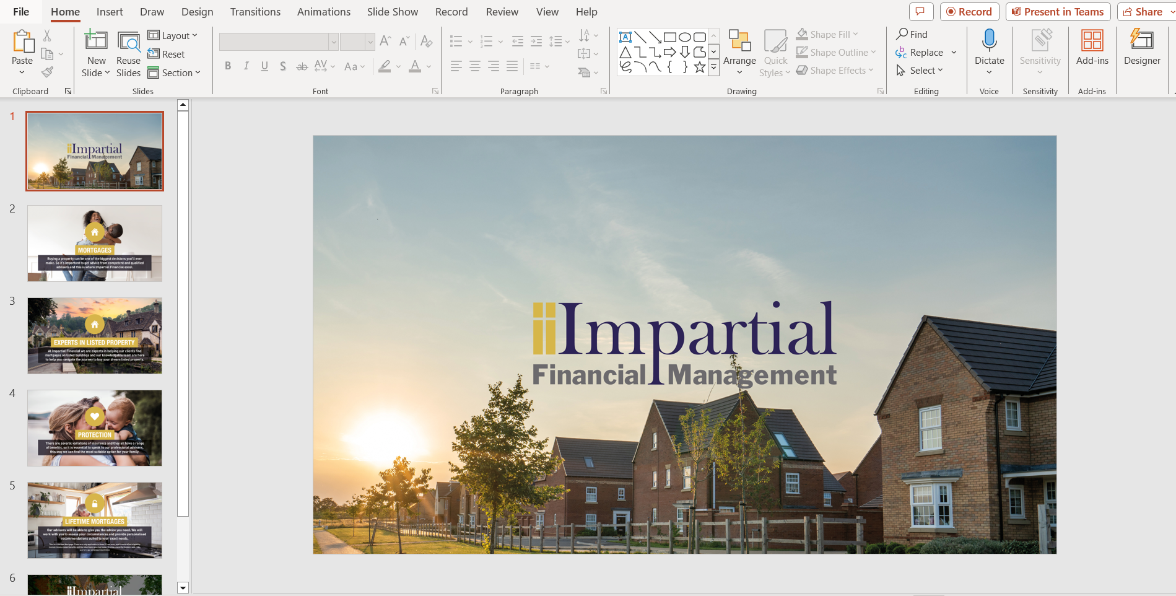Image resolution: width=1176 pixels, height=596 pixels.
Task: Click the Share button
Action: tap(1143, 12)
